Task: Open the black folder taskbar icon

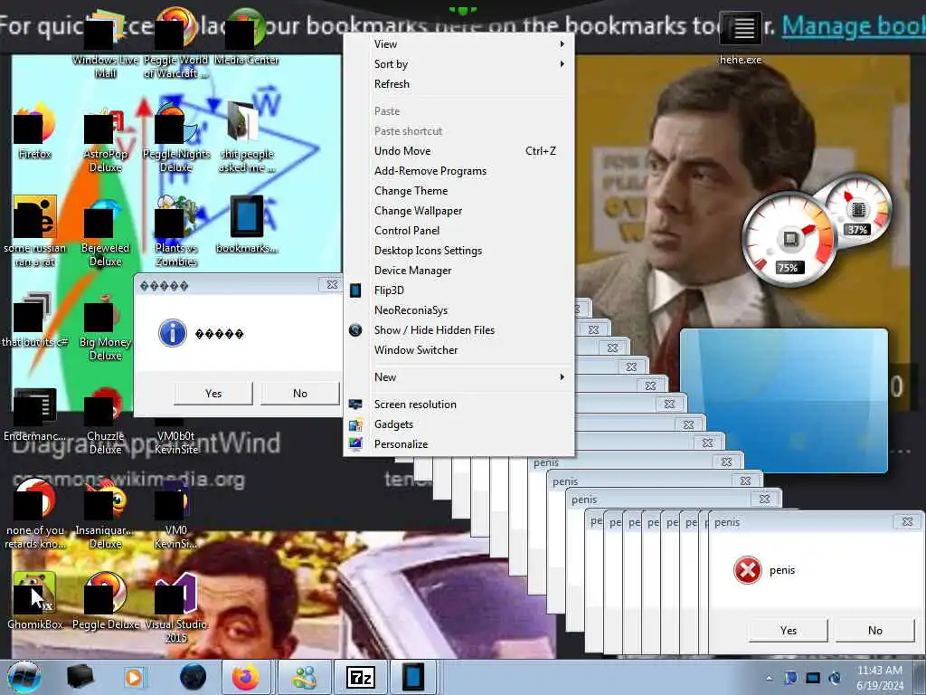Action: tap(80, 677)
